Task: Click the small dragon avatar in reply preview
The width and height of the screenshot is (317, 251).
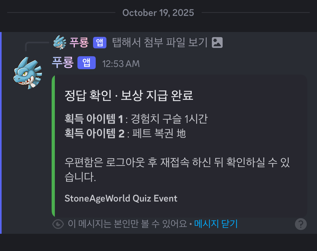Action: coord(60,43)
